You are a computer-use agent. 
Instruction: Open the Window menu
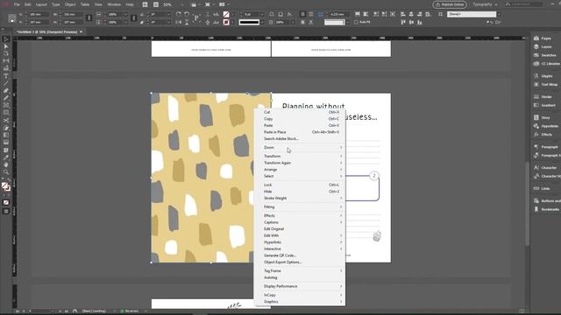(x=114, y=4)
